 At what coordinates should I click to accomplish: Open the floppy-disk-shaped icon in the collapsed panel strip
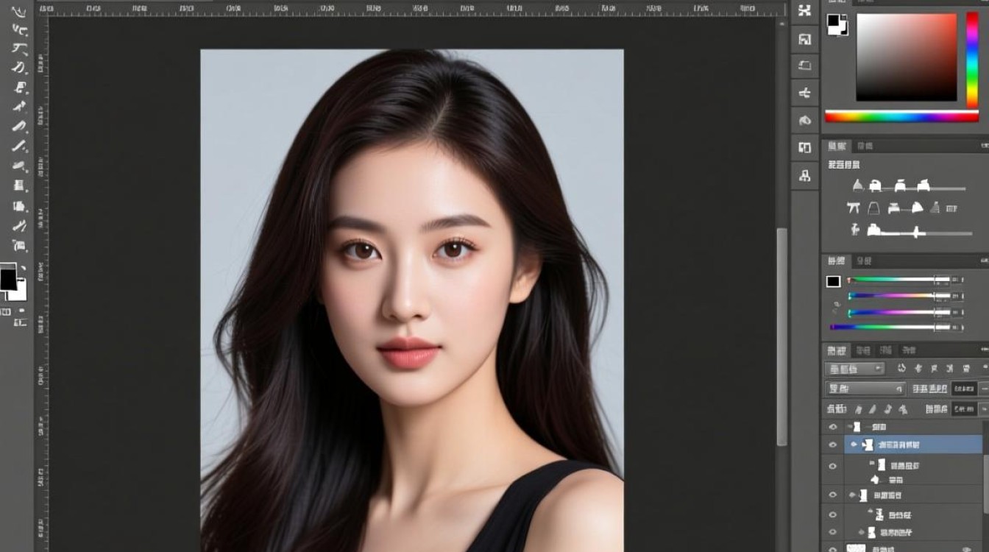tap(804, 39)
